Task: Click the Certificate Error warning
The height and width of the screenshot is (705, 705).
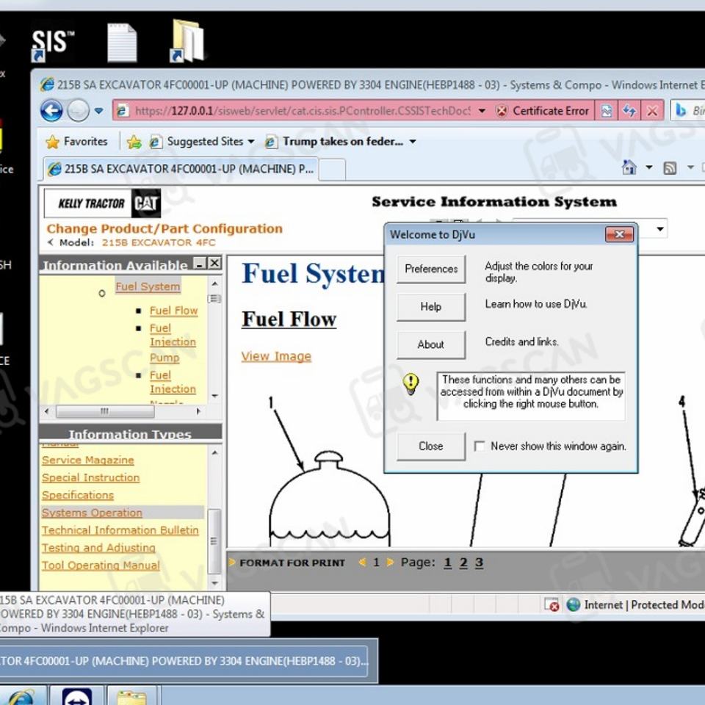Action: tap(542, 111)
